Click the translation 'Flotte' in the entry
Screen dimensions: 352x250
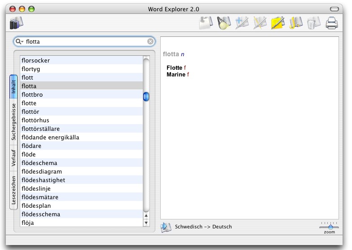click(x=174, y=67)
